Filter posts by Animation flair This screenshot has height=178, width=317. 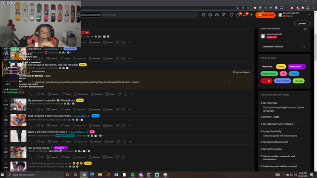coord(297,67)
